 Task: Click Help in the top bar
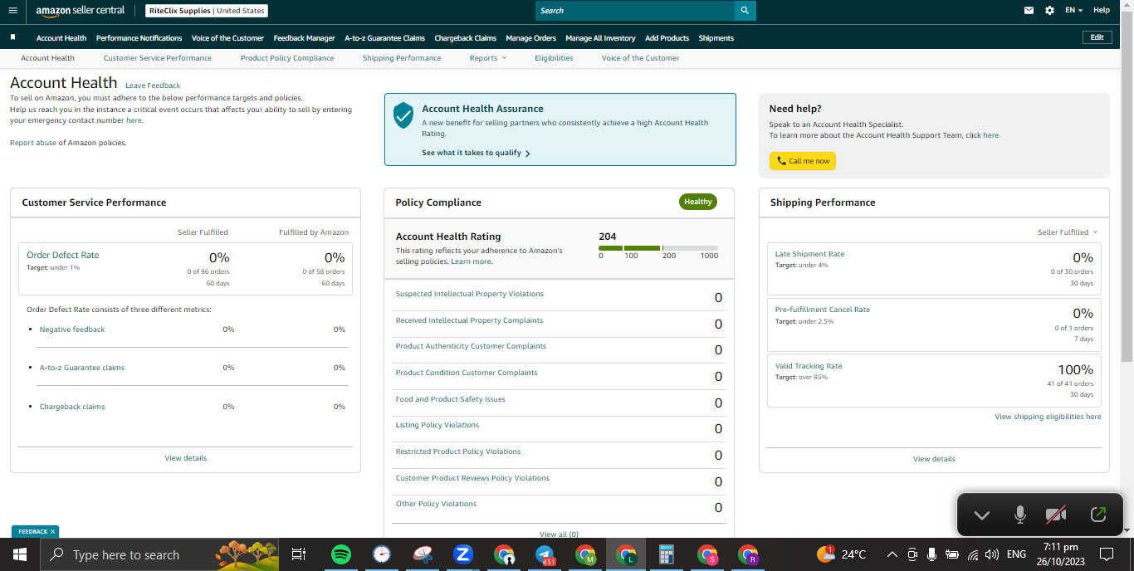pos(1101,11)
